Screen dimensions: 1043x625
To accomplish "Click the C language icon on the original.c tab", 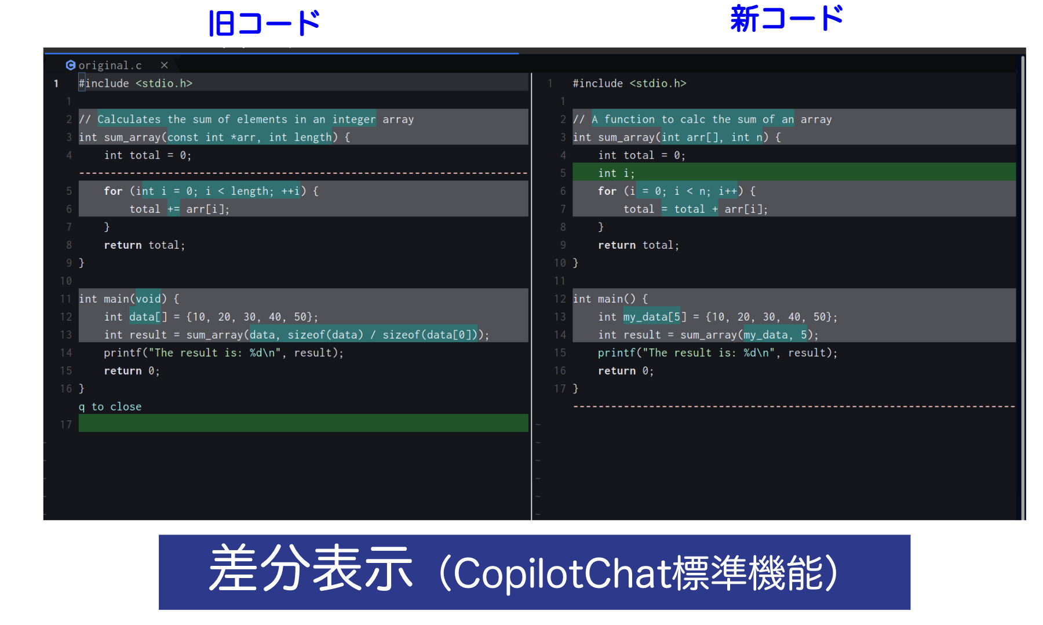I will [x=71, y=65].
